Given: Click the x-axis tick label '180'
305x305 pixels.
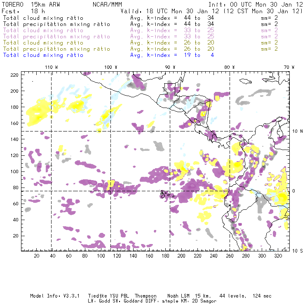Looking at the screenshot, I should coord(165,256).
